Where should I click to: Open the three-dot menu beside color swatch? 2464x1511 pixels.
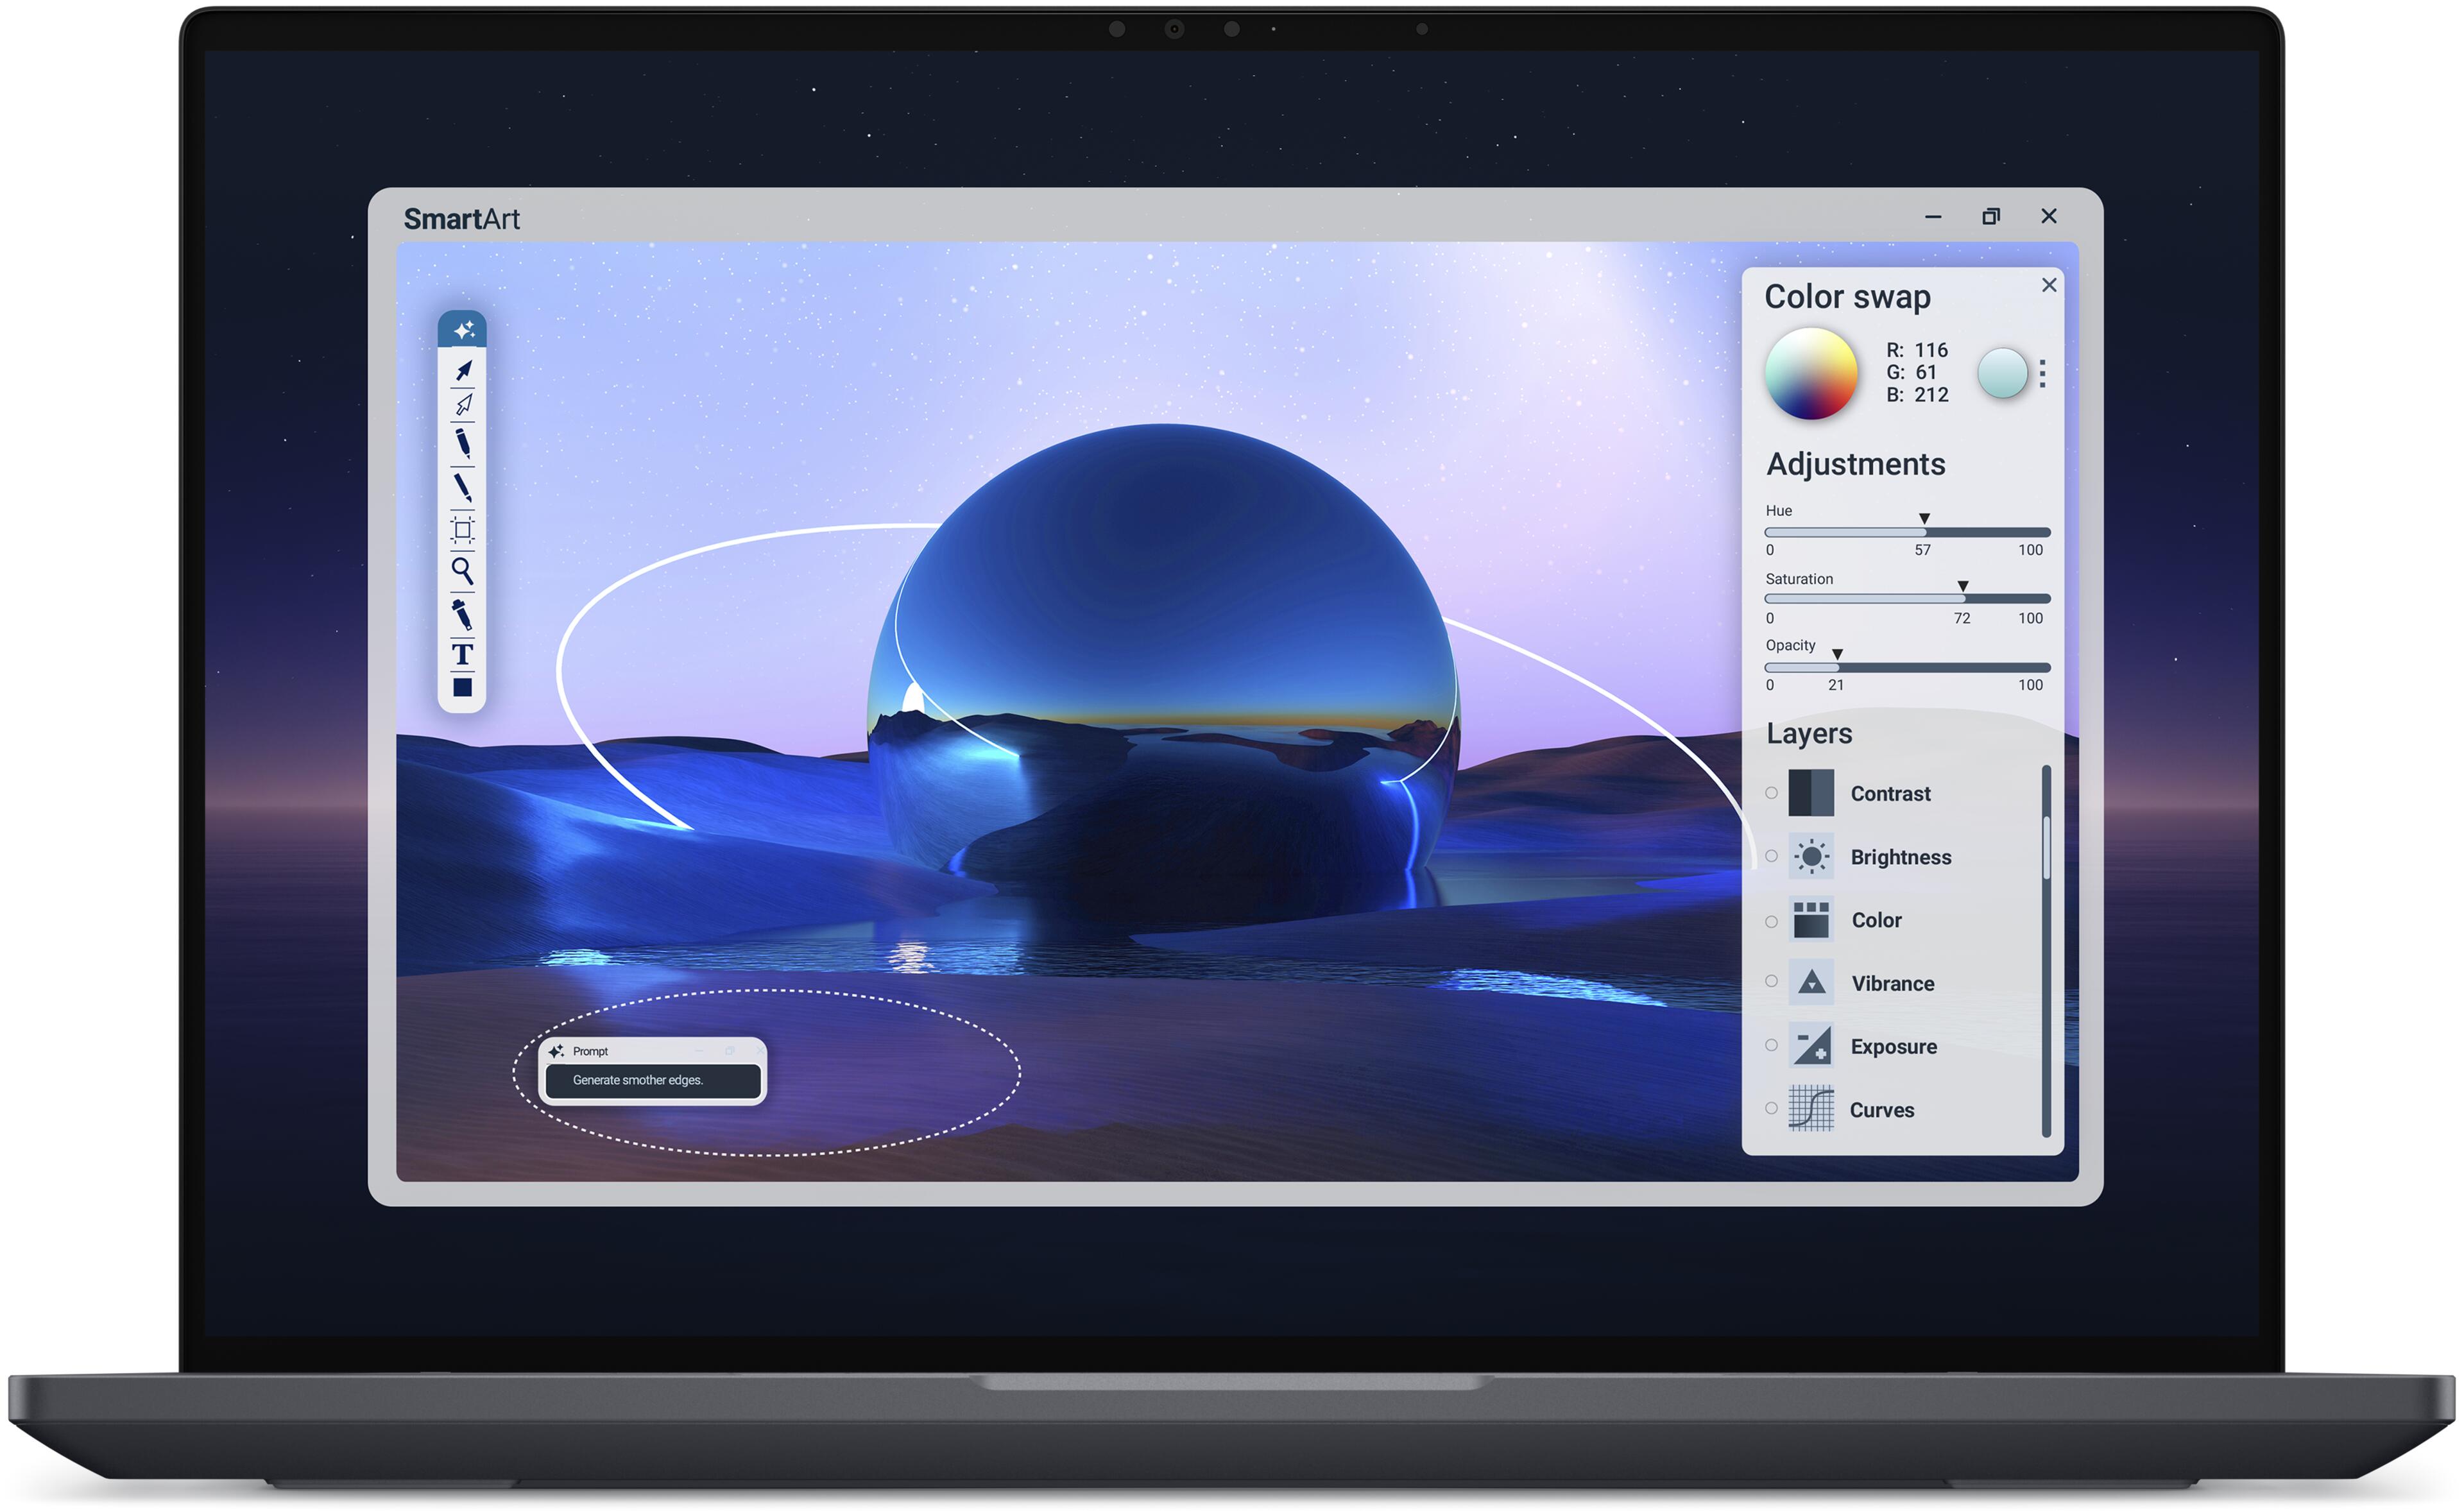tap(2042, 373)
